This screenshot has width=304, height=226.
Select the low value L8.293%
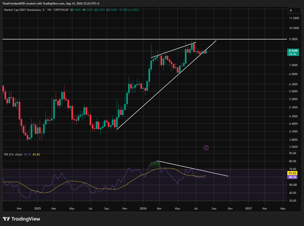(x=100, y=10)
